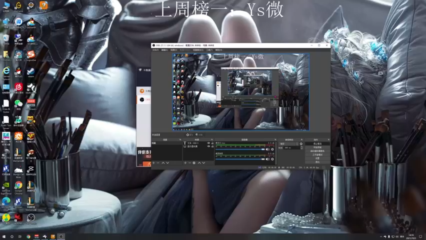Click the Start Virtual Camera button

(x=317, y=151)
